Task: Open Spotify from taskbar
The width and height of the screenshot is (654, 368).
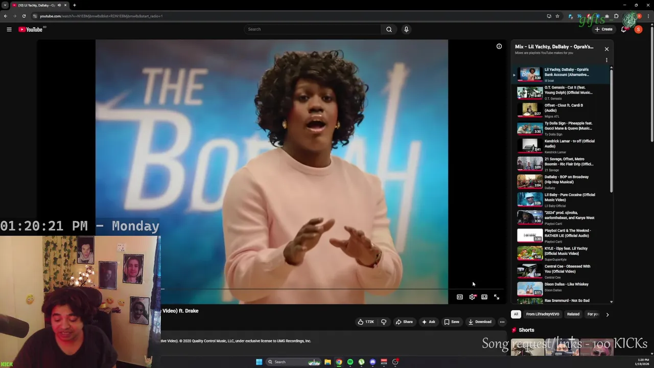Action: point(350,362)
